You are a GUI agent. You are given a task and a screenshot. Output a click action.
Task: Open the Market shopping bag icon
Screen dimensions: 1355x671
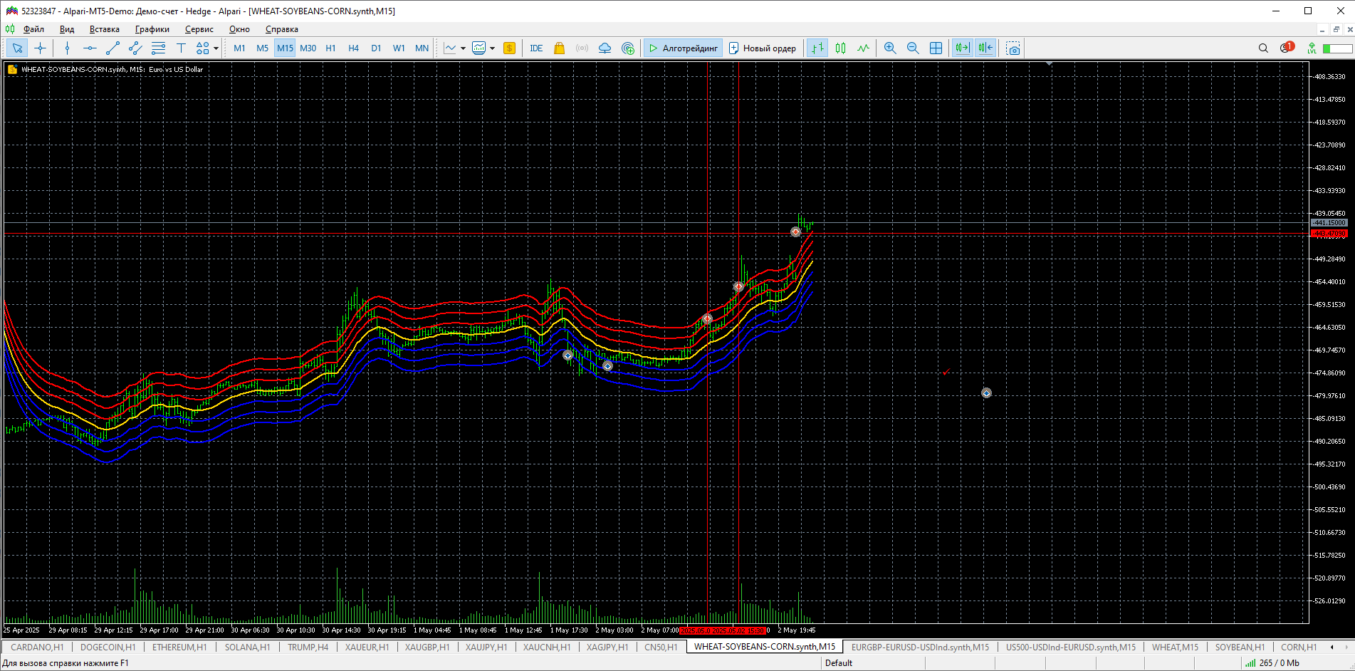click(559, 48)
